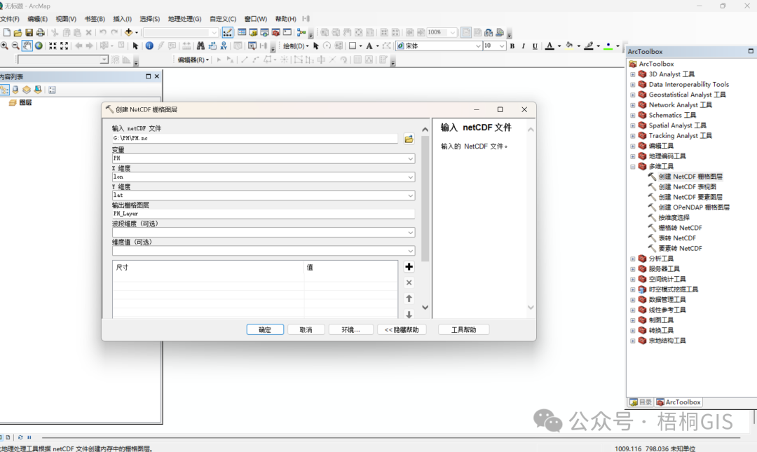Open the 地理处理(G) menu
The height and width of the screenshot is (452, 757).
(184, 19)
